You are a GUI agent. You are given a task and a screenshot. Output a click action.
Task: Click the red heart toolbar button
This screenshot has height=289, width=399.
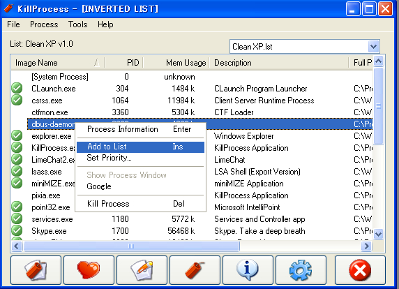tap(89, 270)
